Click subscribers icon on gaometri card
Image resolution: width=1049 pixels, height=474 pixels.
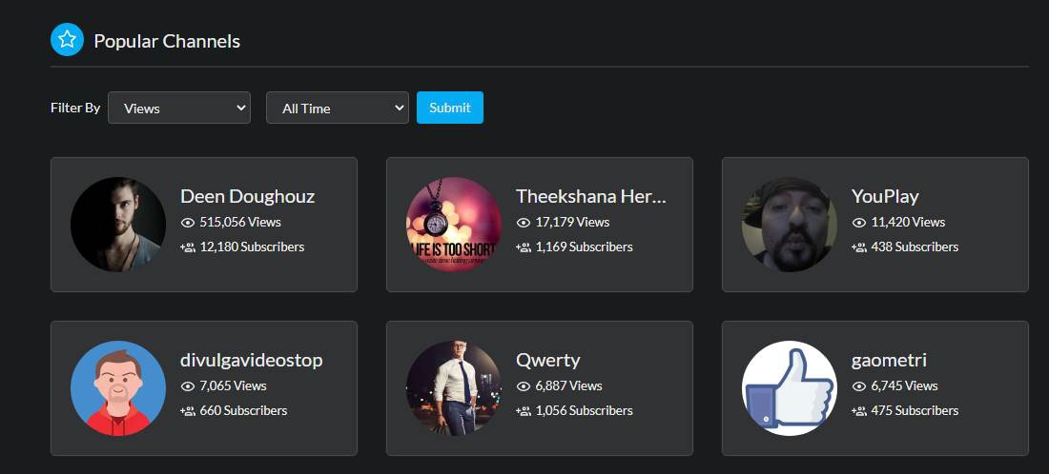[858, 411]
